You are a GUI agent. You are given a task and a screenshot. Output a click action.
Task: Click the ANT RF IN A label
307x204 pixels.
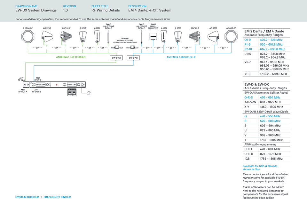click(21, 79)
